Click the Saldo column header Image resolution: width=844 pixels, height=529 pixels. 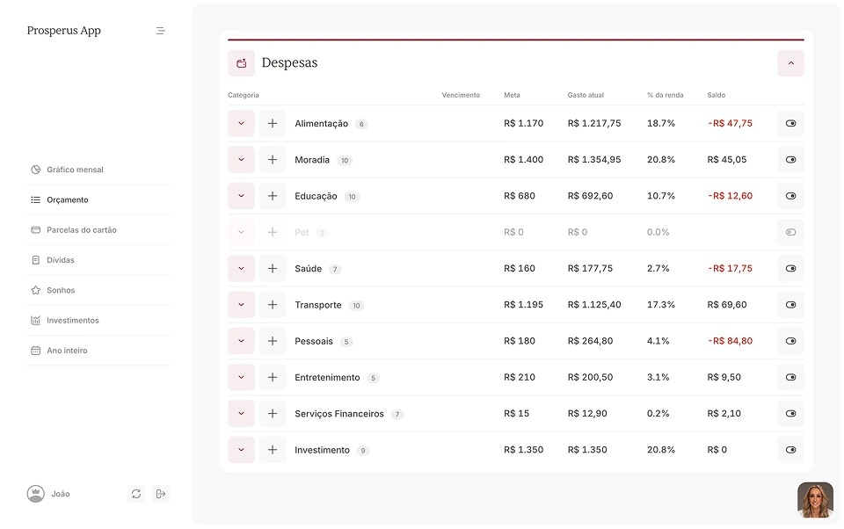point(717,95)
